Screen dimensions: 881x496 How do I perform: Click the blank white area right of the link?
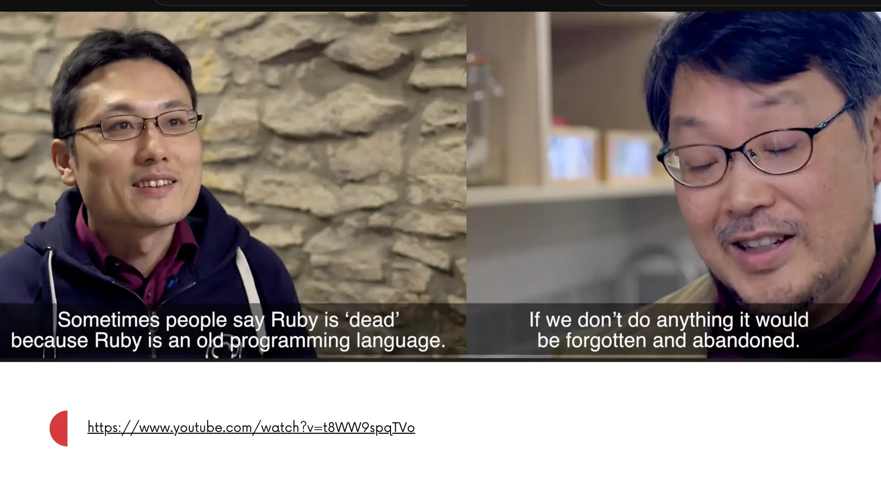point(645,428)
